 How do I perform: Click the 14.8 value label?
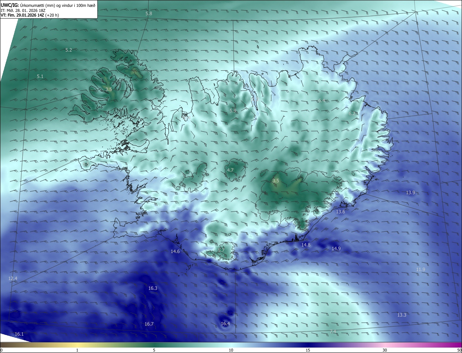(306, 245)
